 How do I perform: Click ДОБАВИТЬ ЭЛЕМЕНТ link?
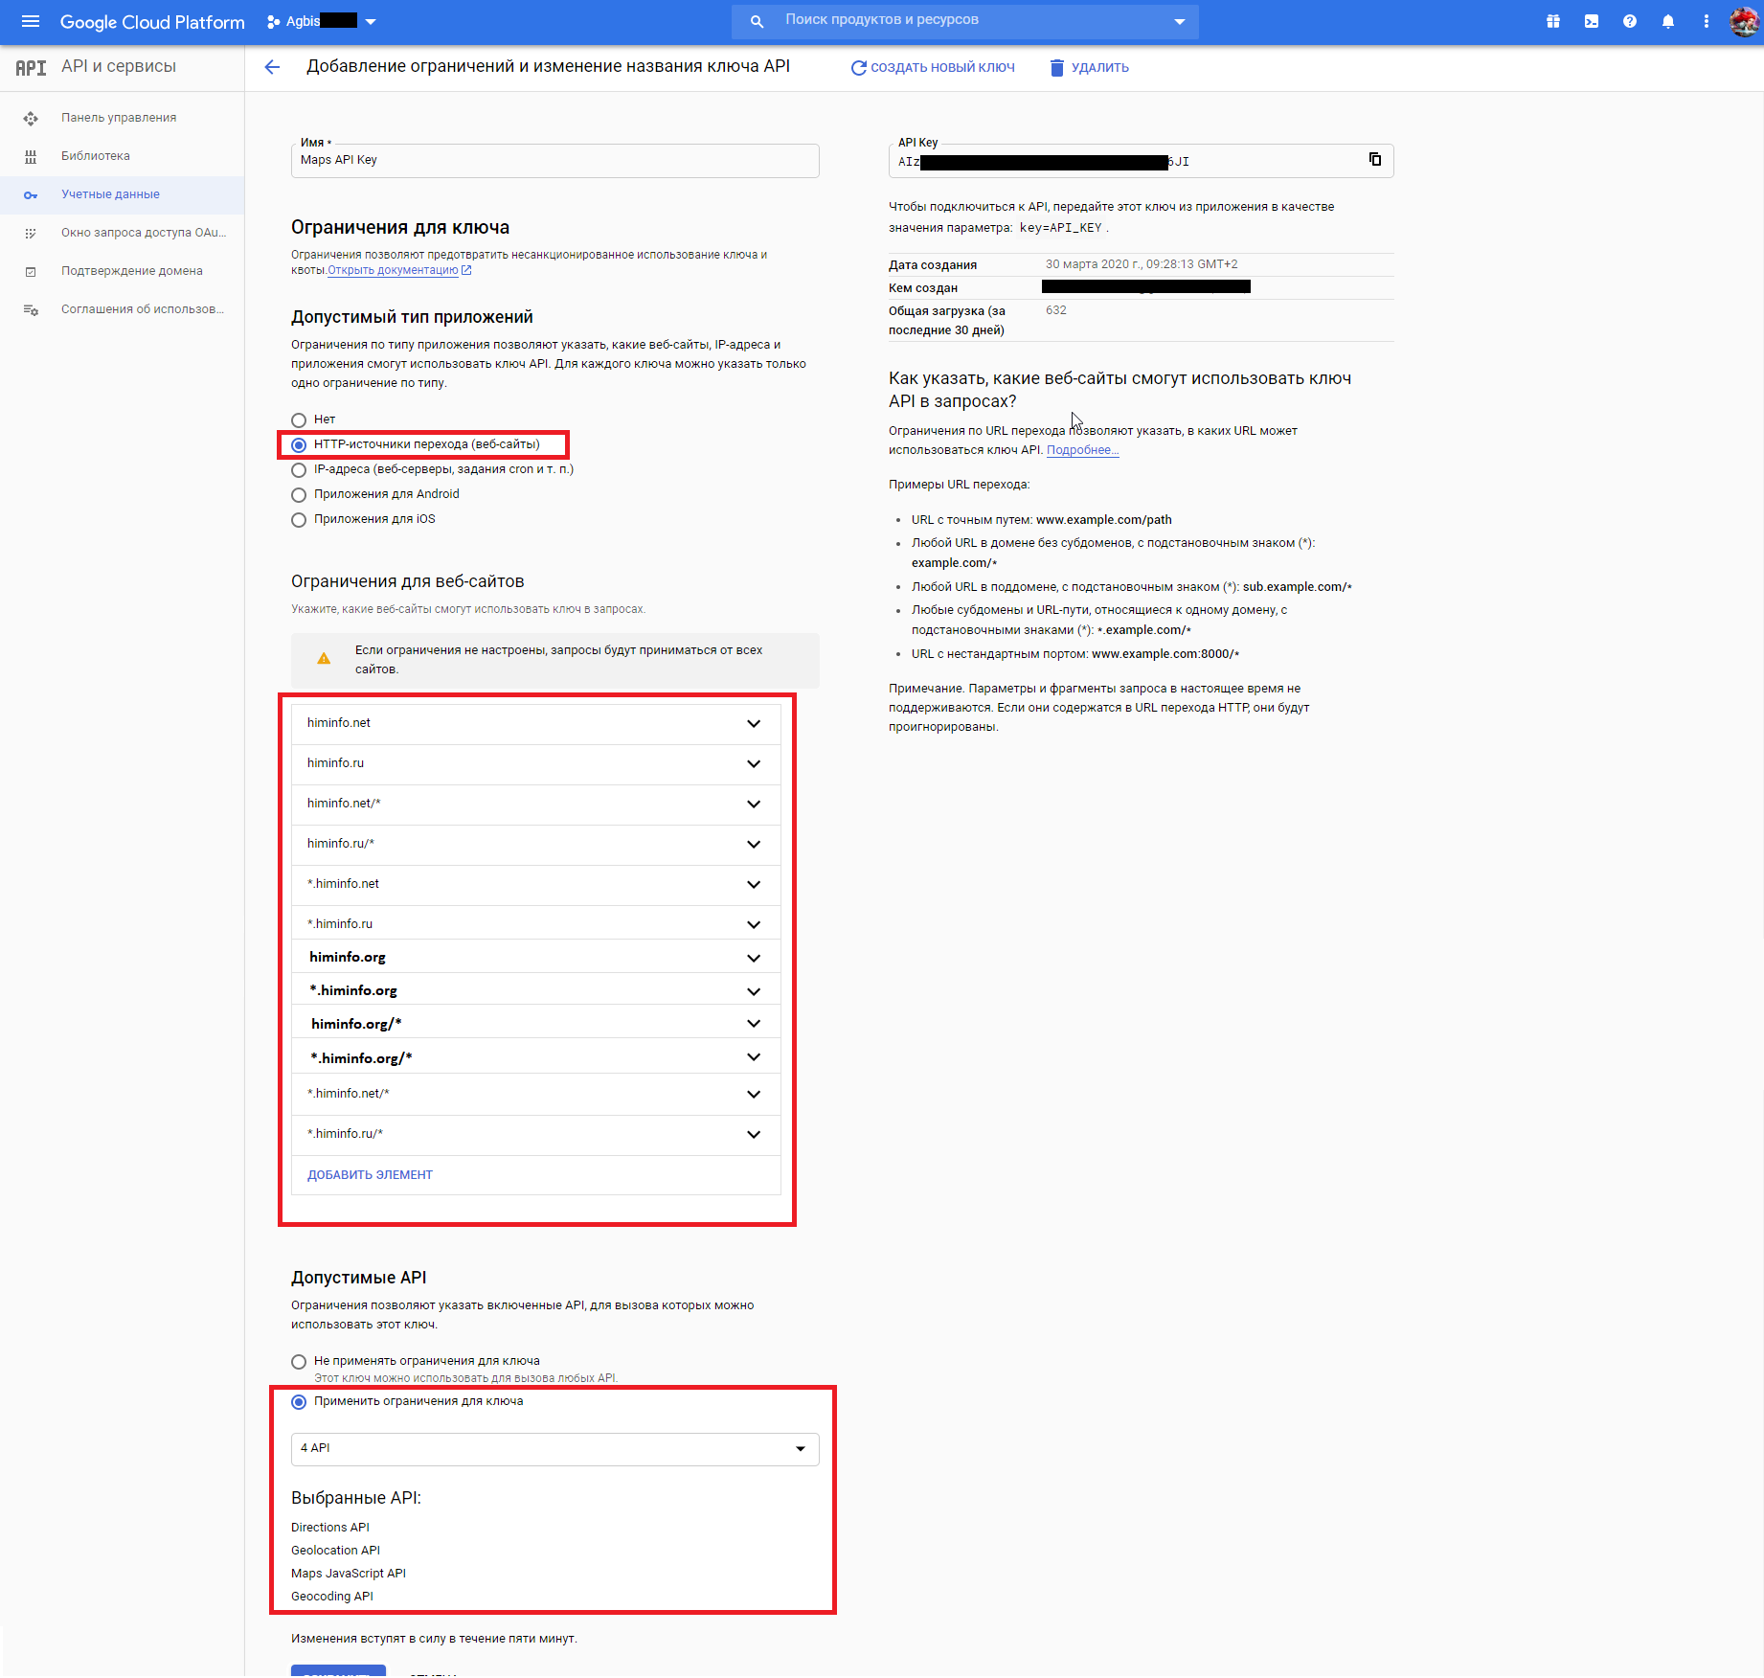(370, 1175)
